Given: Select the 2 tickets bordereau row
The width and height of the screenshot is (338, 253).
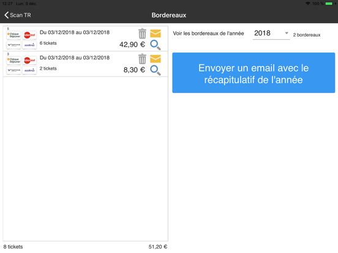Looking at the screenshot, I should 85,64.
